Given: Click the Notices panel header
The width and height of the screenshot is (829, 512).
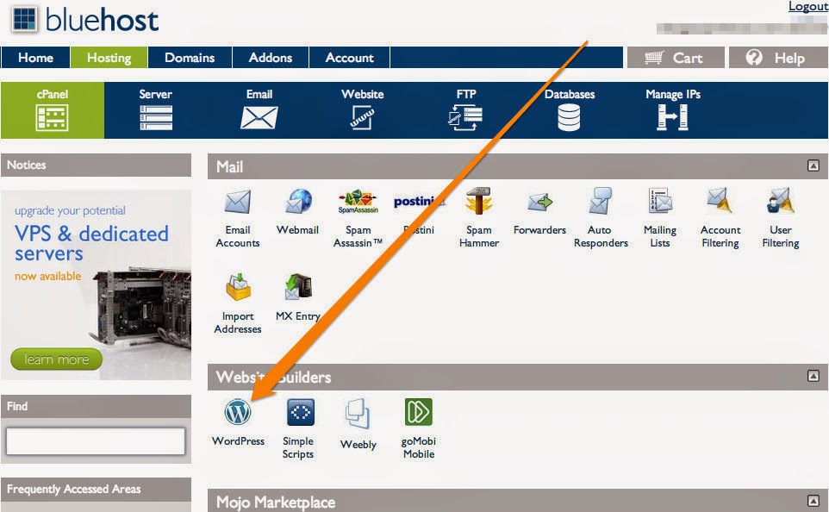Looking at the screenshot, I should [x=97, y=165].
